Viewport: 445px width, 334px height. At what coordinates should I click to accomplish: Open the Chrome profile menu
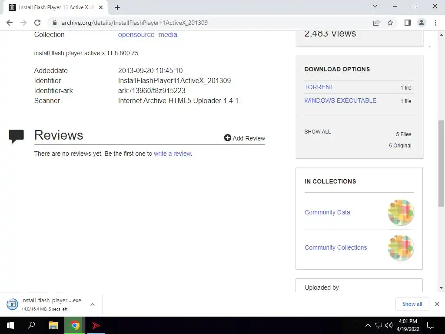422,23
